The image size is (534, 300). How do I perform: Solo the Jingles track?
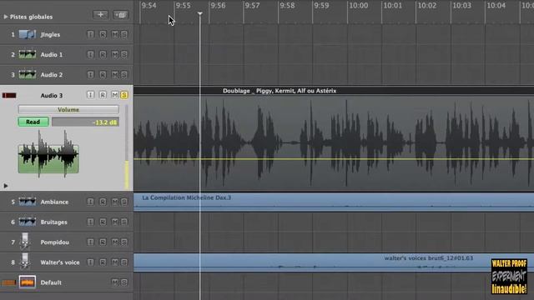click(x=124, y=34)
